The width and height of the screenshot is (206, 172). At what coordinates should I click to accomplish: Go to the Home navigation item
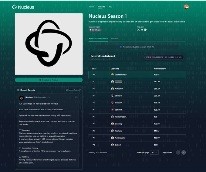point(91,7)
